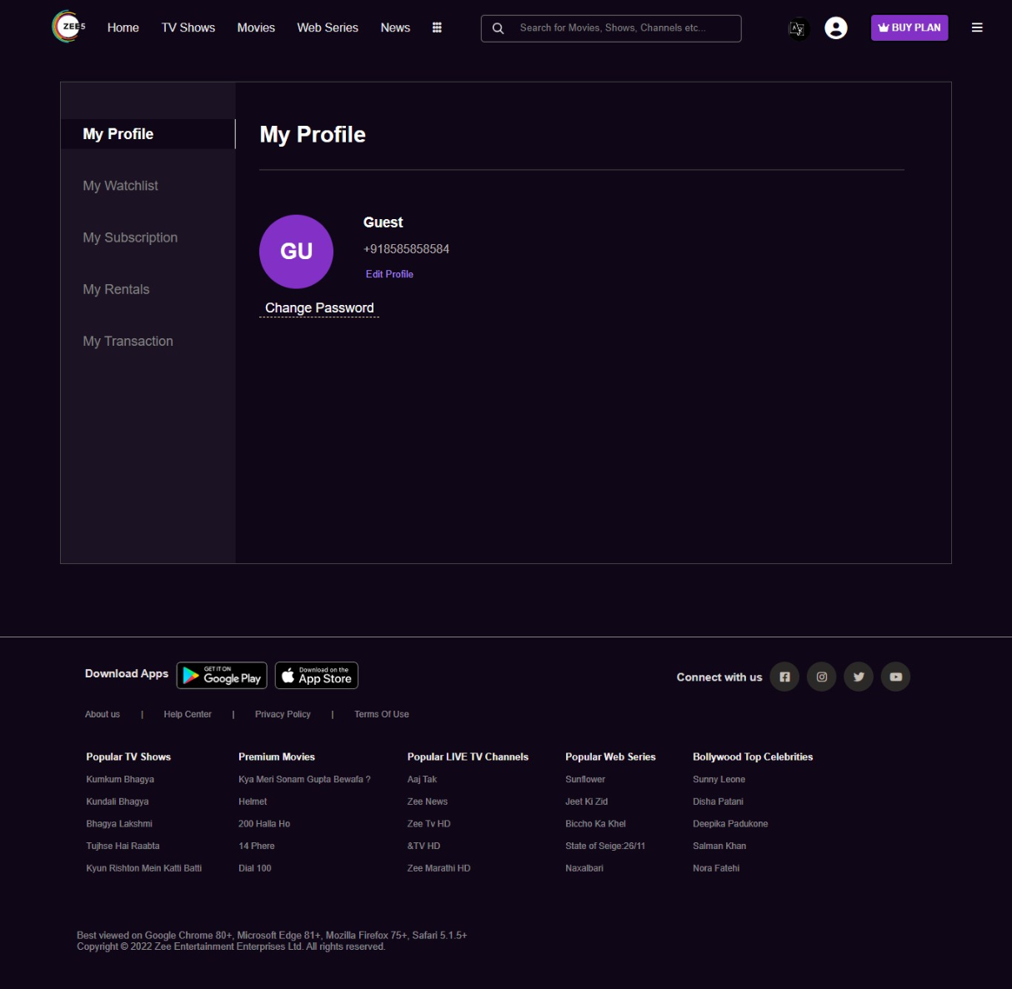Click Buy Plan button
1012x989 pixels.
(909, 27)
